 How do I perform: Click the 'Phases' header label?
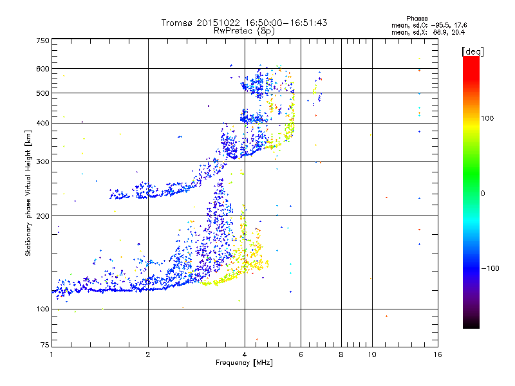(417, 19)
